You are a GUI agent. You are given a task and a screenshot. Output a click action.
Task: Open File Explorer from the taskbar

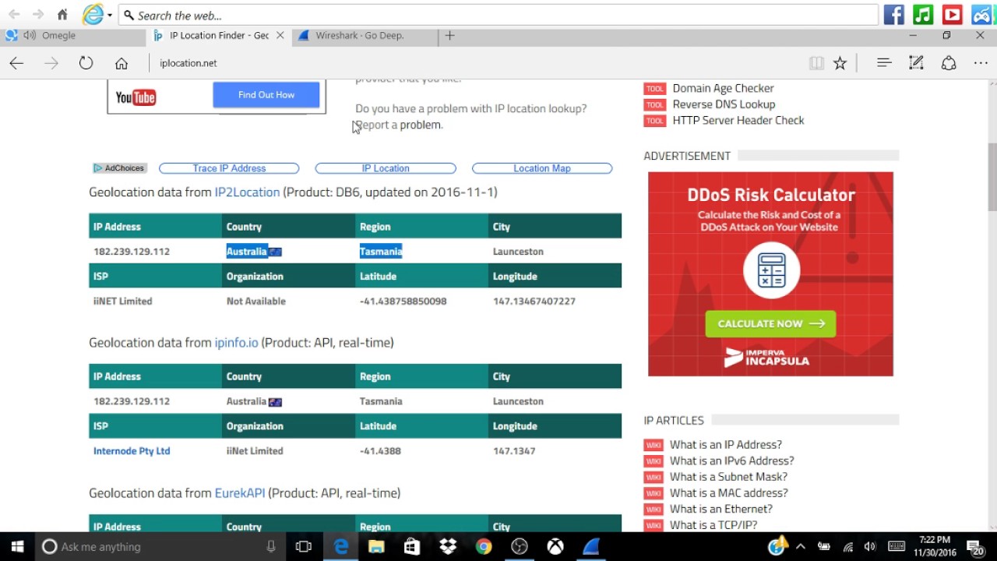376,547
